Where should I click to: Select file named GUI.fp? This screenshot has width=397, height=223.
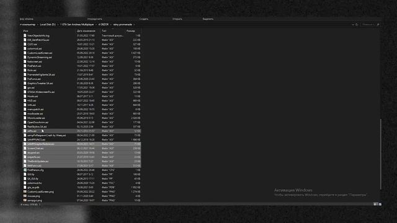[x=30, y=175]
